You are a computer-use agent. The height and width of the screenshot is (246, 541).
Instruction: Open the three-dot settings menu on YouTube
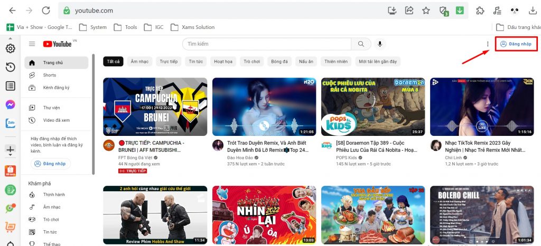pyautogui.click(x=488, y=44)
